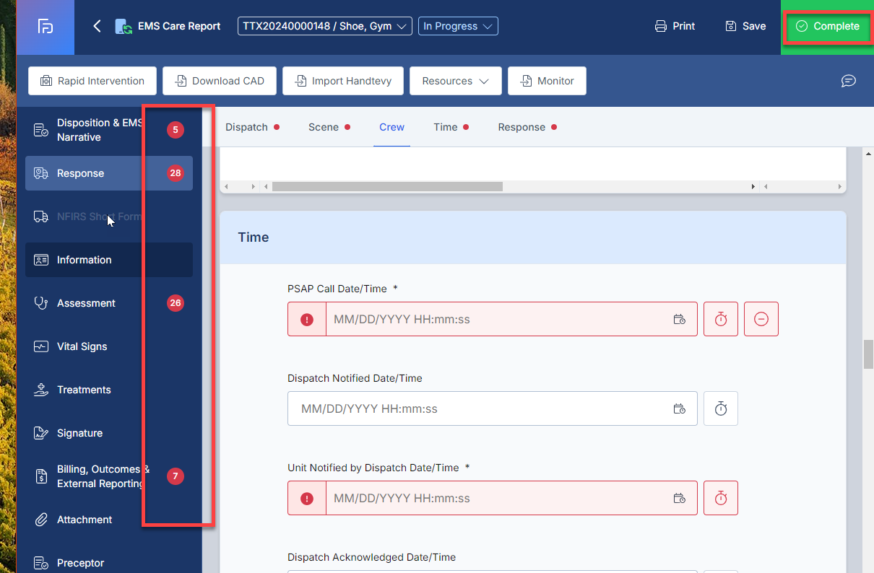Click the PSAP Call Date/Time input field
The width and height of the screenshot is (874, 573).
(493, 319)
